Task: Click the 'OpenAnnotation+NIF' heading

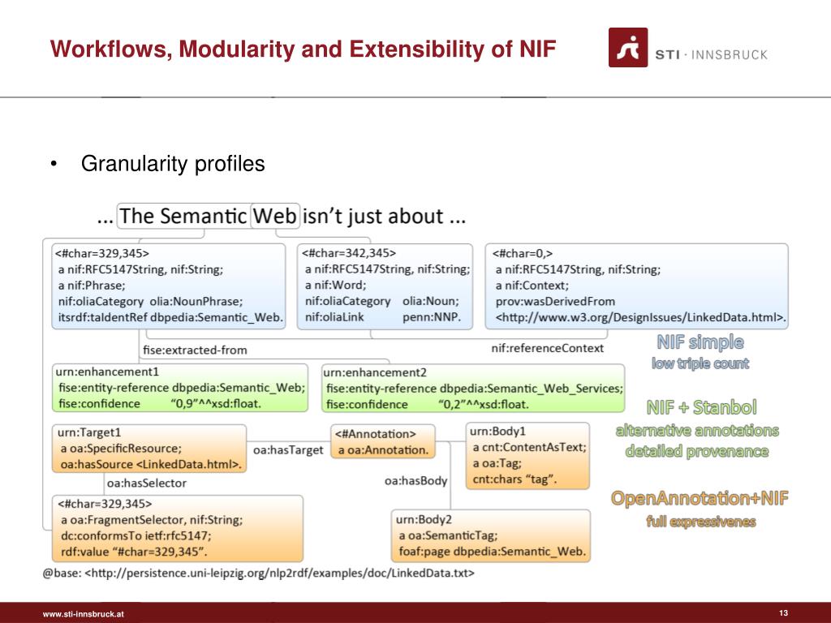Action: click(x=700, y=498)
